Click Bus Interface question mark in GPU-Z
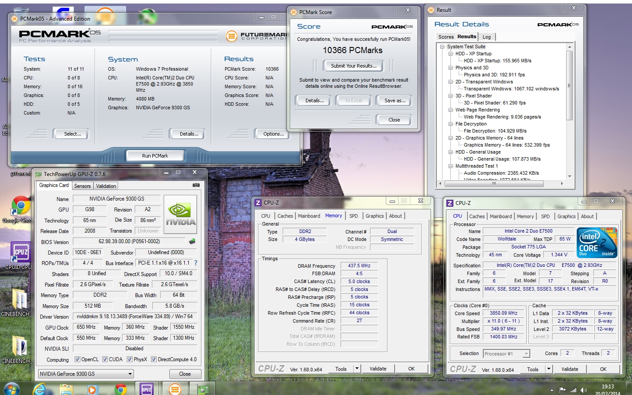 [196, 263]
